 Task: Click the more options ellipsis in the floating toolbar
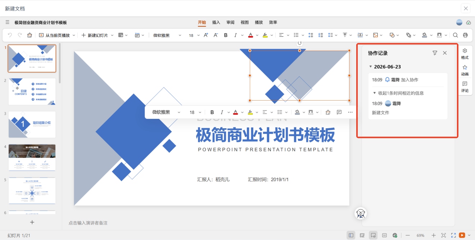tap(350, 112)
